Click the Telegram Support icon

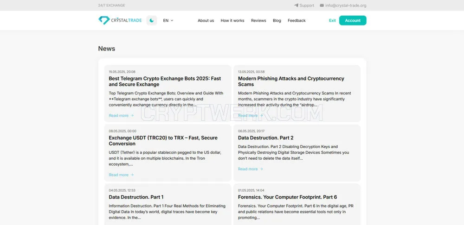pyautogui.click(x=296, y=5)
